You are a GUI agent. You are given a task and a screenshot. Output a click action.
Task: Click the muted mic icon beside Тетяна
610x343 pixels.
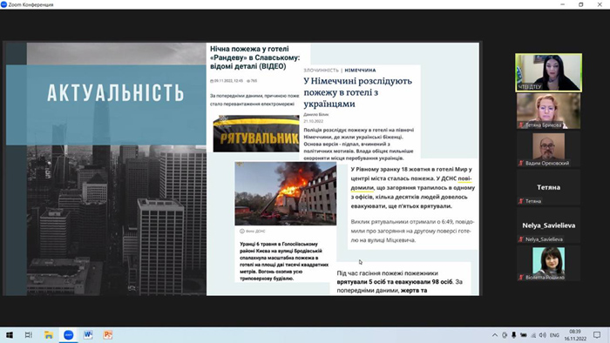pyautogui.click(x=520, y=201)
